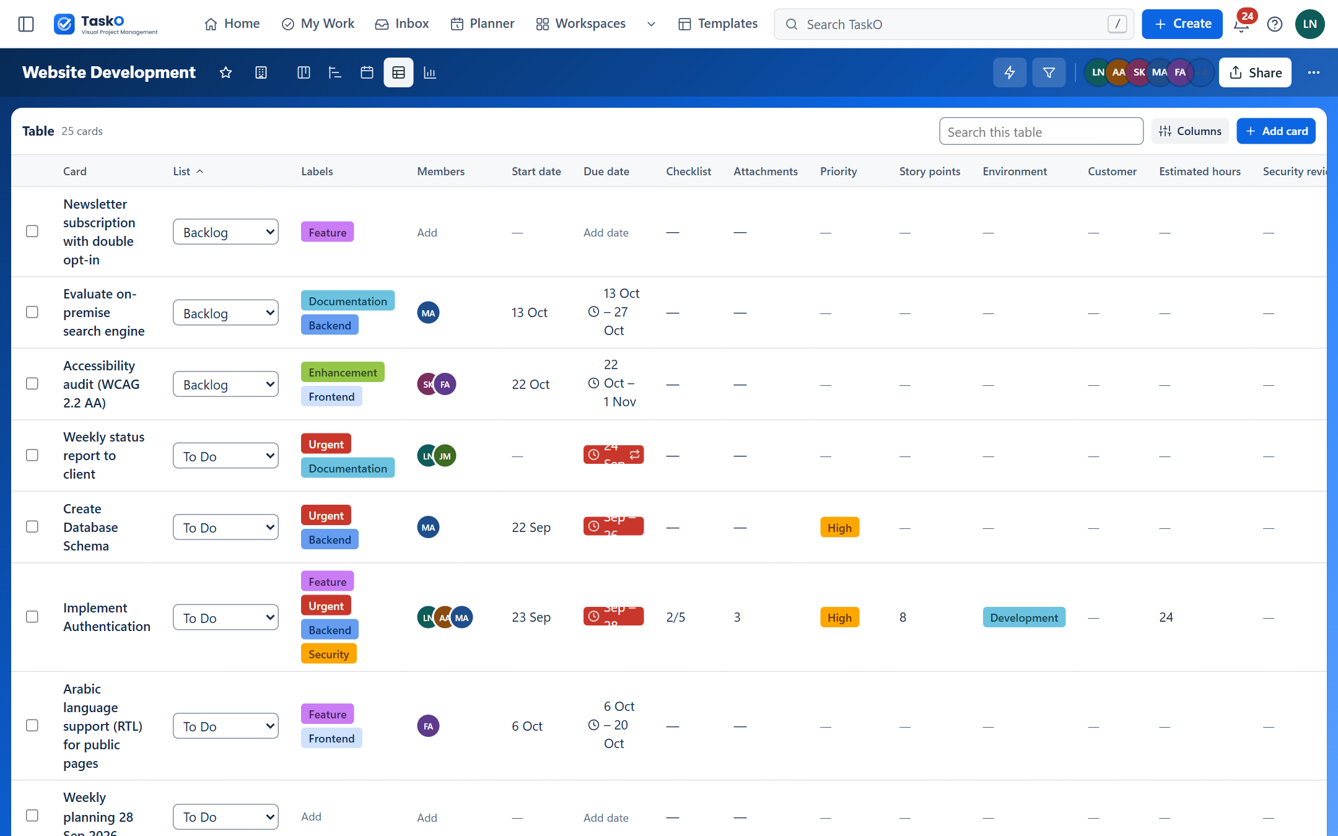Viewport: 1338px width, 836px height.
Task: Open the Columns settings button
Action: pyautogui.click(x=1190, y=131)
